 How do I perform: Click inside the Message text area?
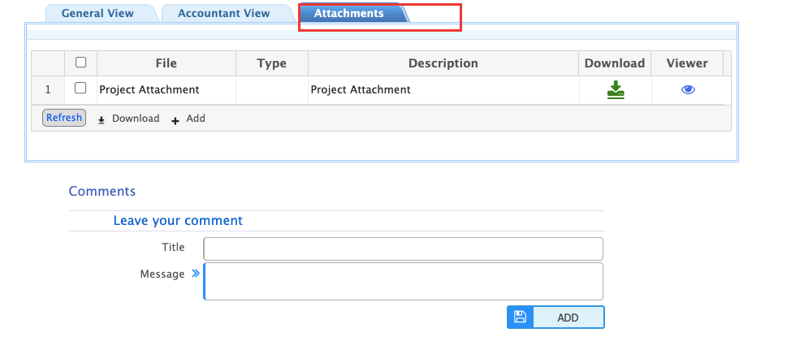403,281
